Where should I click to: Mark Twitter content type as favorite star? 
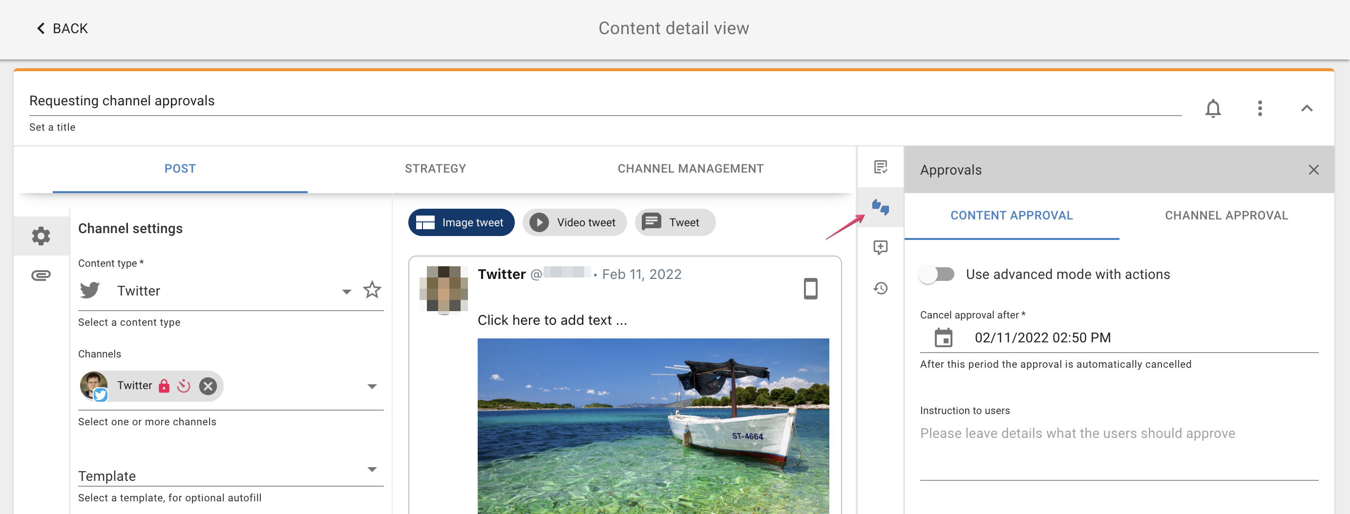372,290
